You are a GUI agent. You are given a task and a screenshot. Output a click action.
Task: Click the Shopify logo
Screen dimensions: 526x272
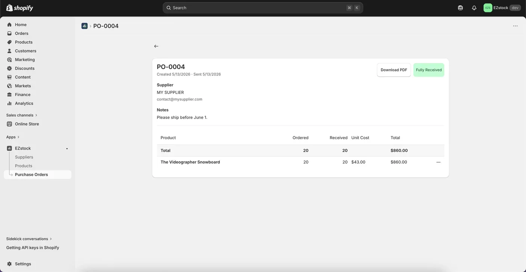click(20, 8)
